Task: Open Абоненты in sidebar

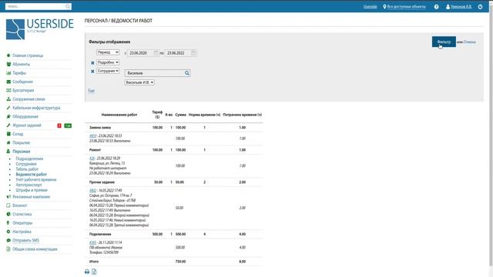Action: [21, 64]
